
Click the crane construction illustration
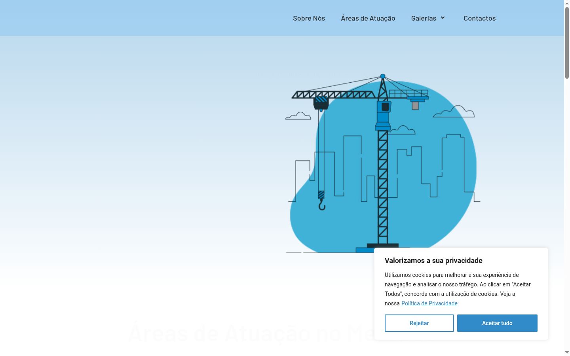pyautogui.click(x=383, y=163)
